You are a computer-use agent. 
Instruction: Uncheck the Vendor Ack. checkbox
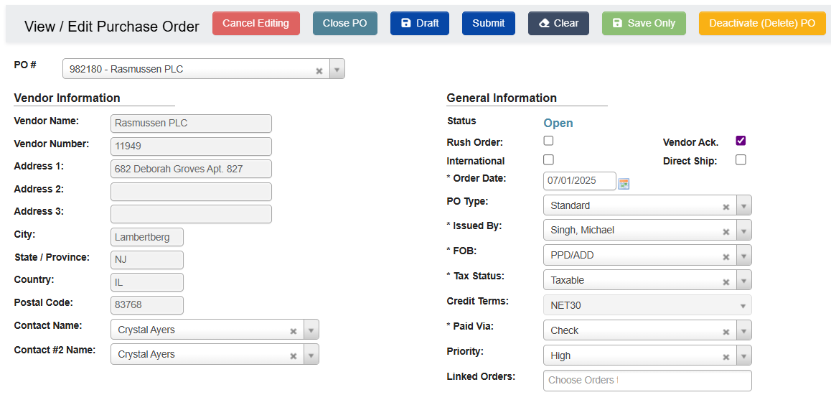pos(741,141)
